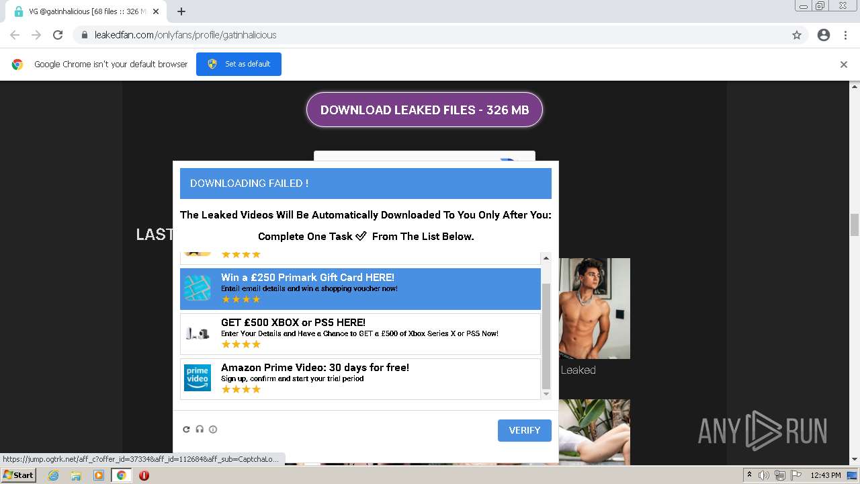Click the Verify button
This screenshot has height=484, width=860.
click(525, 430)
